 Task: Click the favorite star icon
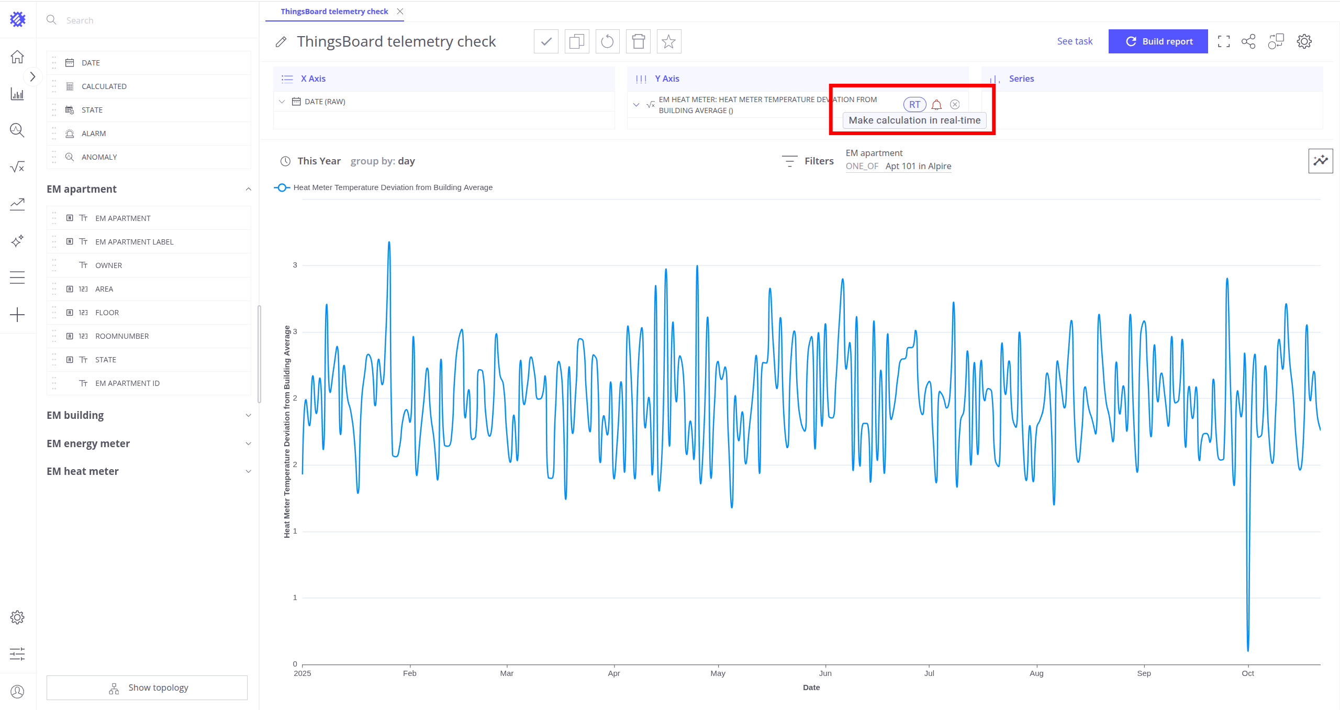668,41
